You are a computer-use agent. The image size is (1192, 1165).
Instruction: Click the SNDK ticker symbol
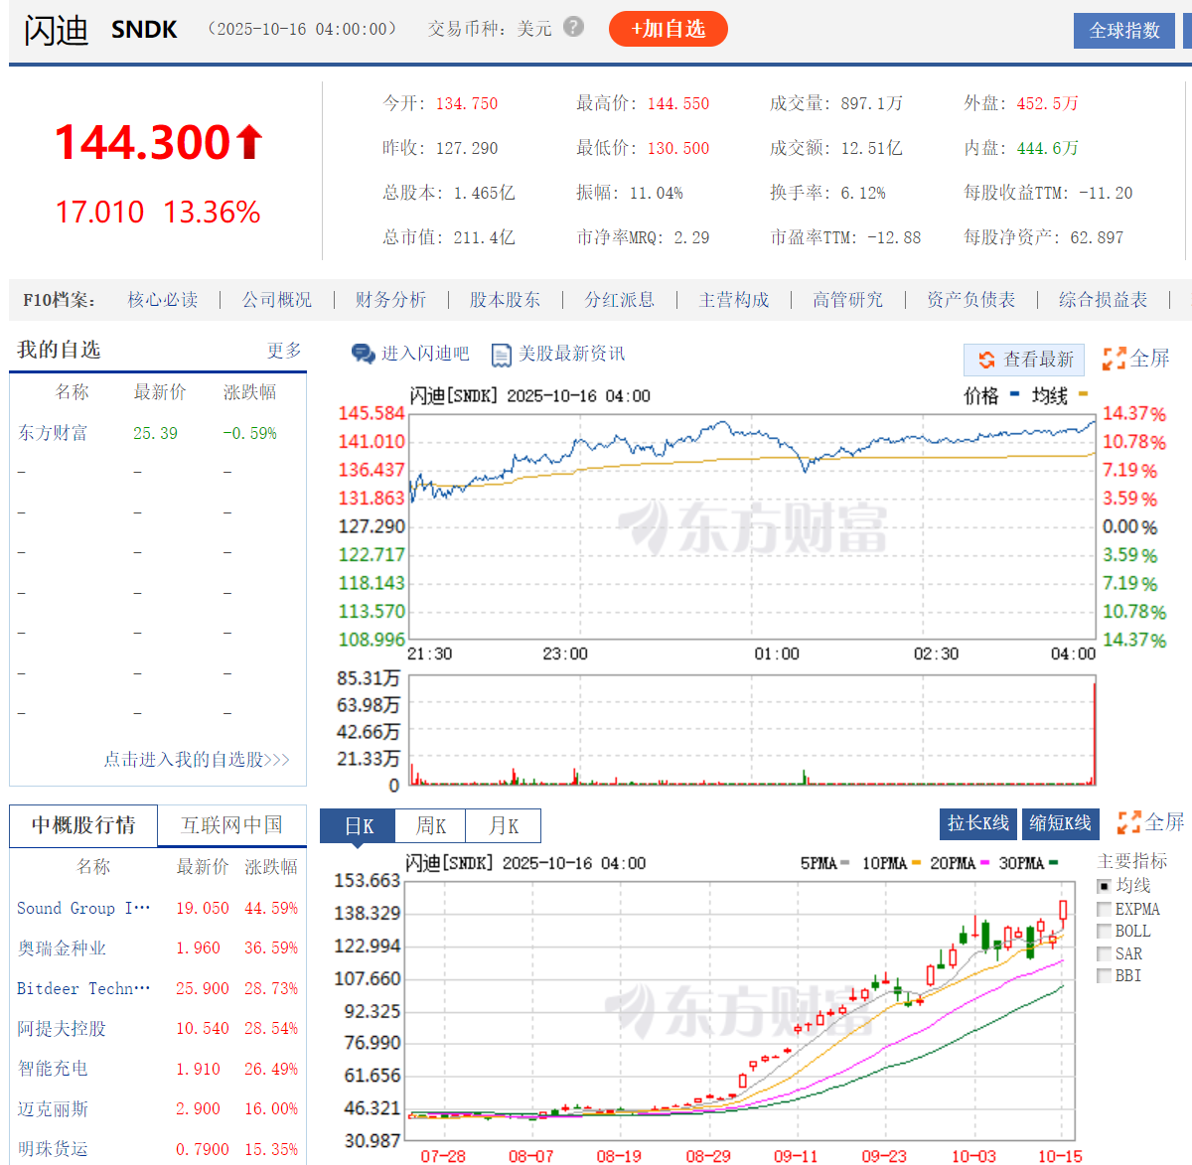coord(144,30)
